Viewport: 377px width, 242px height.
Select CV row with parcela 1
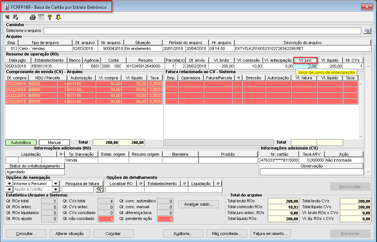[84, 84]
